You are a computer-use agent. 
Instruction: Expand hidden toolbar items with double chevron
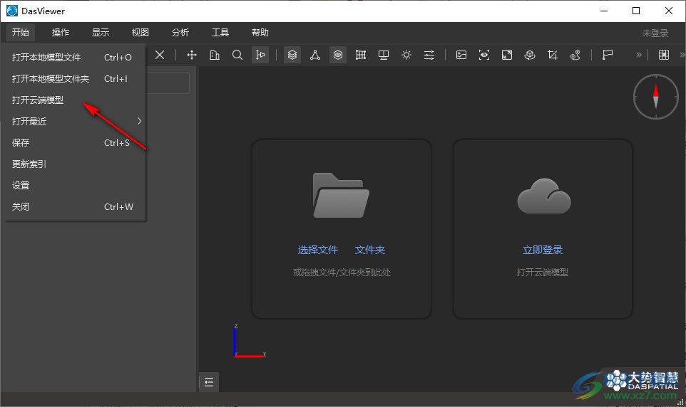point(639,55)
